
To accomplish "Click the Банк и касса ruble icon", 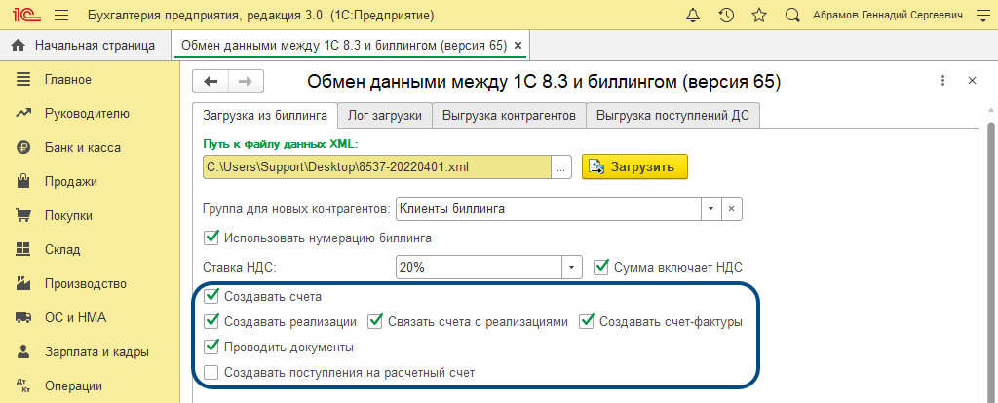I will pyautogui.click(x=23, y=147).
